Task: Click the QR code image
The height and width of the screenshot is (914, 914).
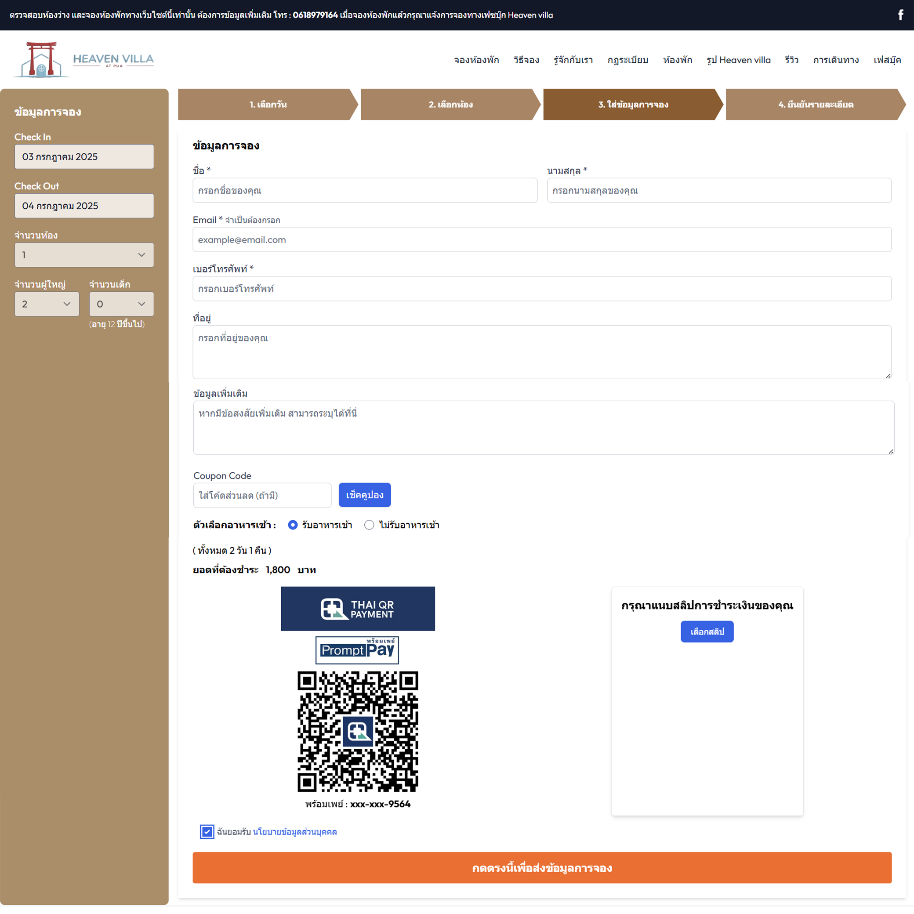Action: 358,731
